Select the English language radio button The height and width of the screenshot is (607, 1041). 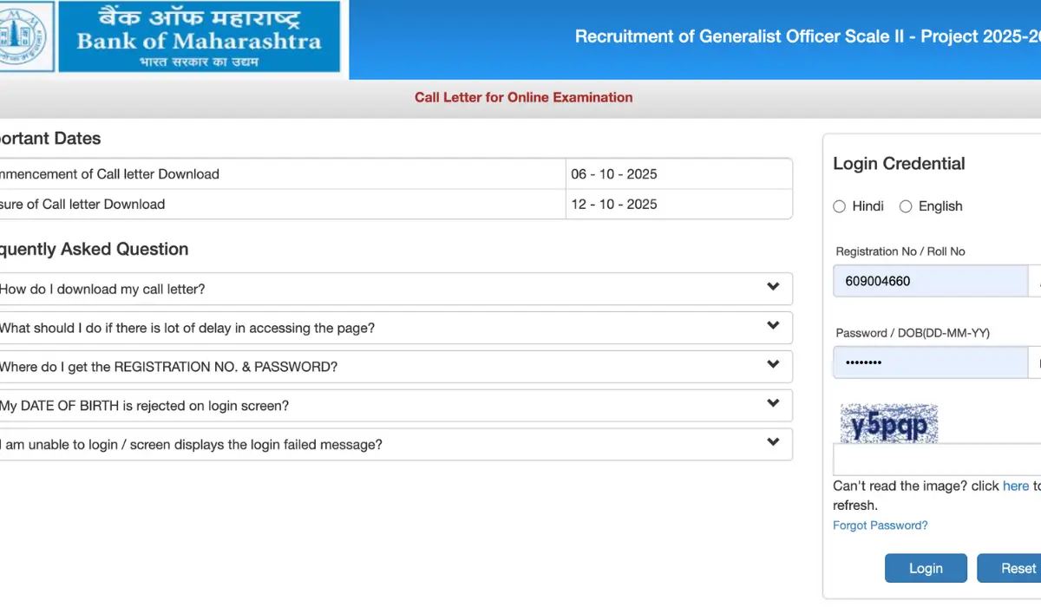[905, 206]
